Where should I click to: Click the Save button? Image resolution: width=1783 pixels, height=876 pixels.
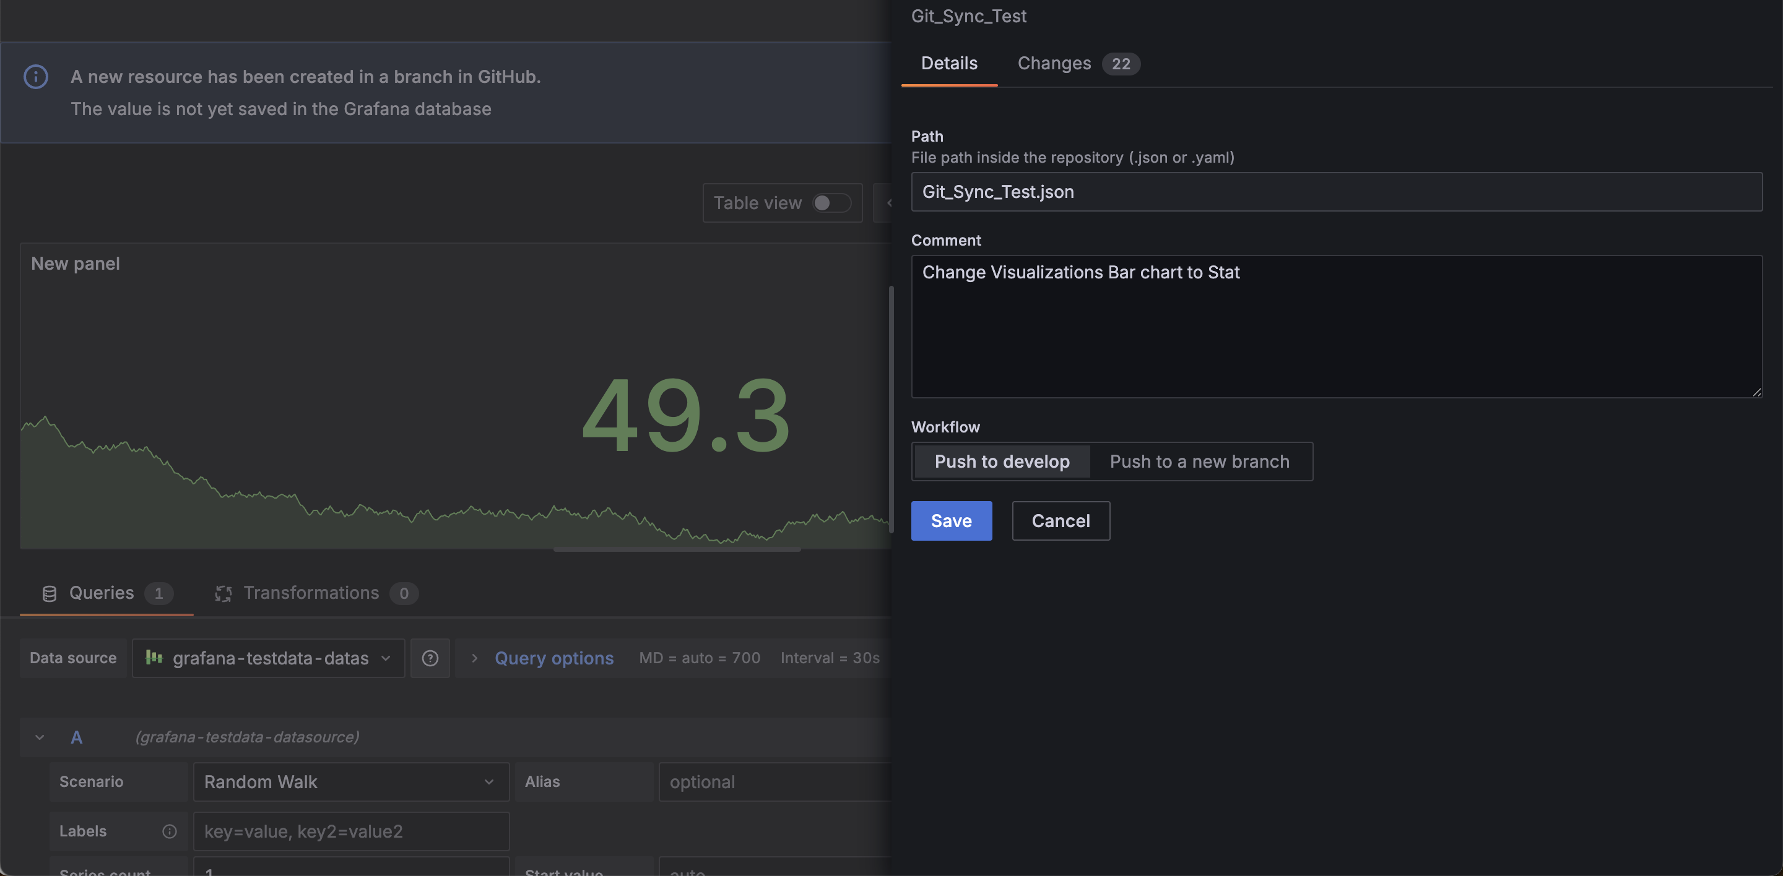tap(951, 521)
